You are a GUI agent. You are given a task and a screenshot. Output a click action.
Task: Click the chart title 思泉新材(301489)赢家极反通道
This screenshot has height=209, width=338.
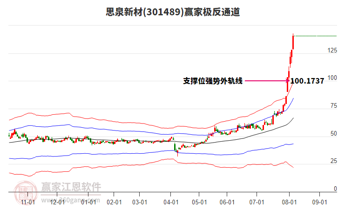(x=173, y=12)
